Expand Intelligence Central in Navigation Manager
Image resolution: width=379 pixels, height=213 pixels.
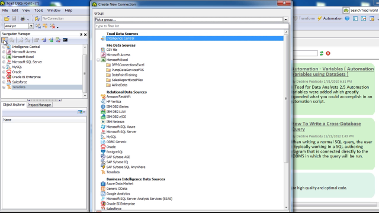coord(4,47)
